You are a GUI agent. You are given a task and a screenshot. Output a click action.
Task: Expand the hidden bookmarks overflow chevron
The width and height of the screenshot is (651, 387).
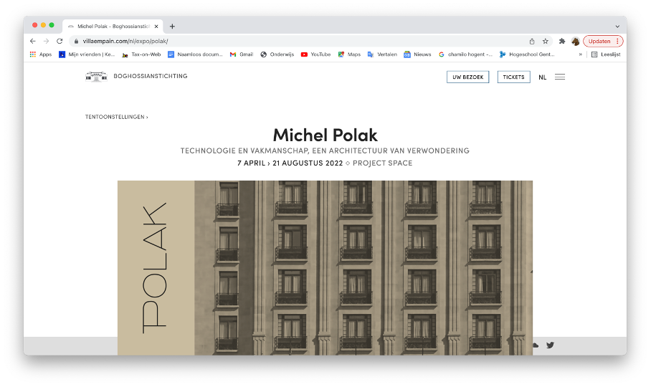tap(580, 54)
